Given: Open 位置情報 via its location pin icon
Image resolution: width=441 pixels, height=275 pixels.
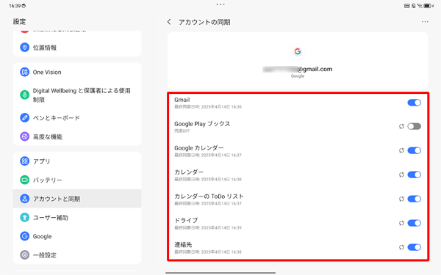Looking at the screenshot, I should pos(25,48).
